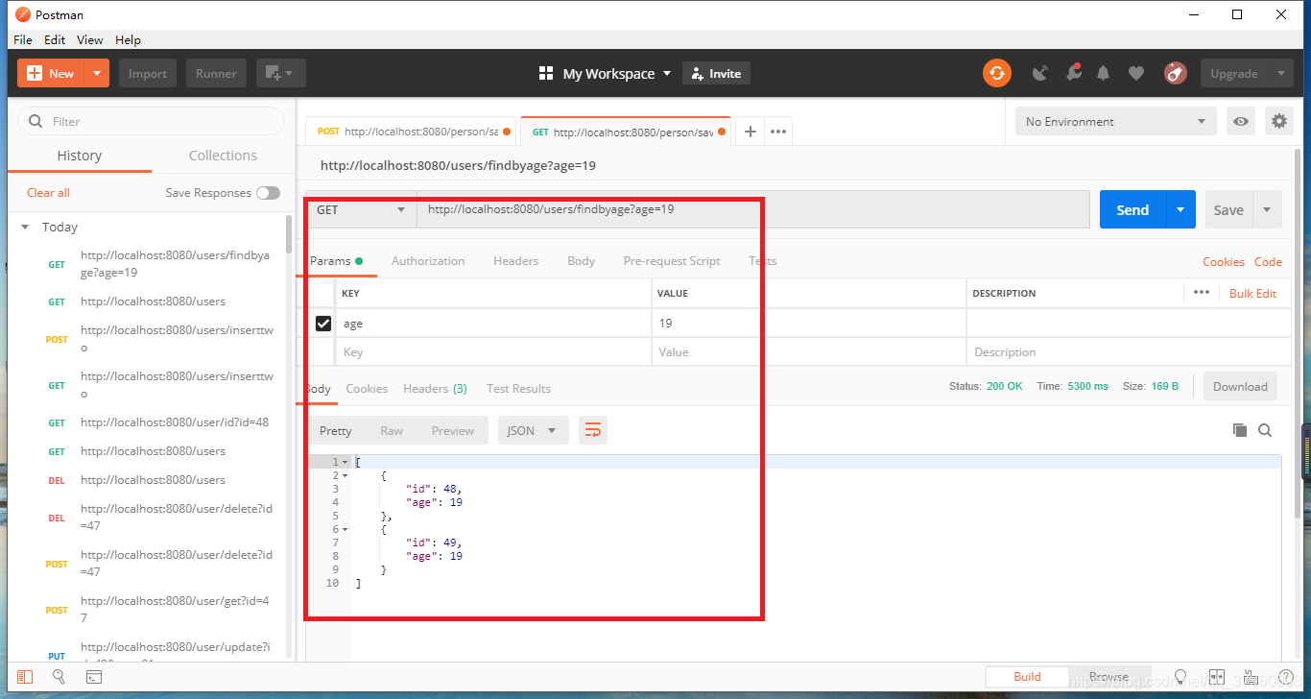Screen dimensions: 1311x699
Task: Copy response body to clipboard
Action: coord(1239,430)
